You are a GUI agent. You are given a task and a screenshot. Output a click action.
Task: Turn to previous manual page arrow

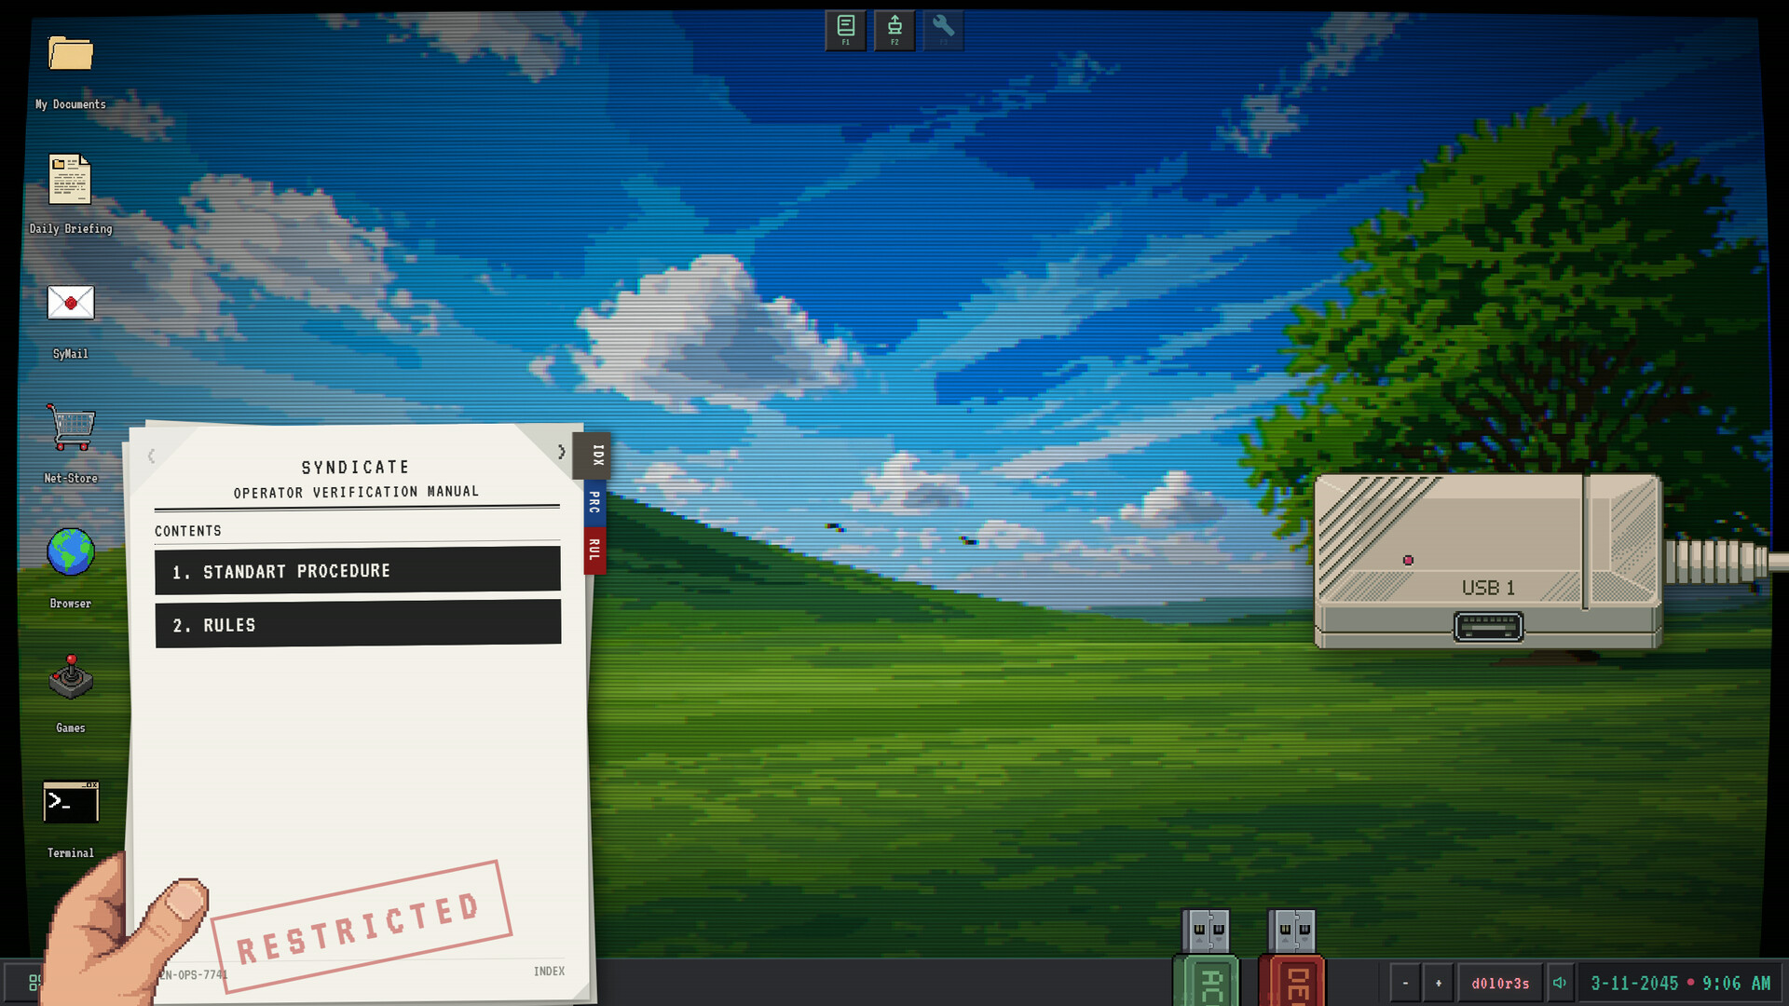tap(151, 455)
